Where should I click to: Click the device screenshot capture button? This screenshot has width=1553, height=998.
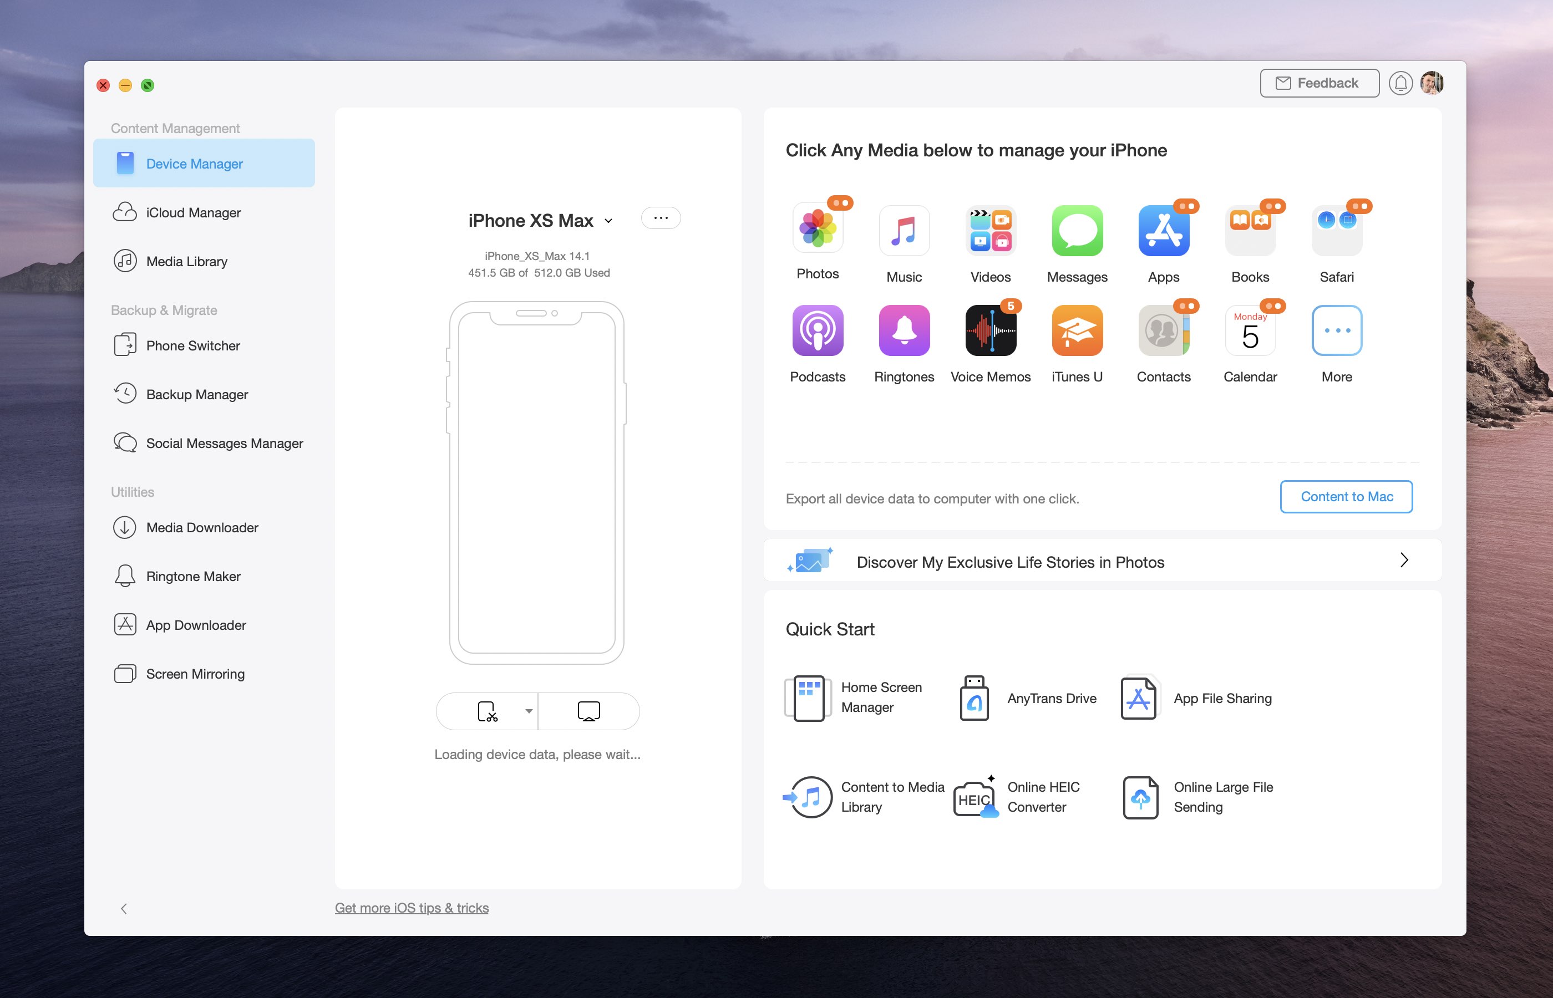487,711
